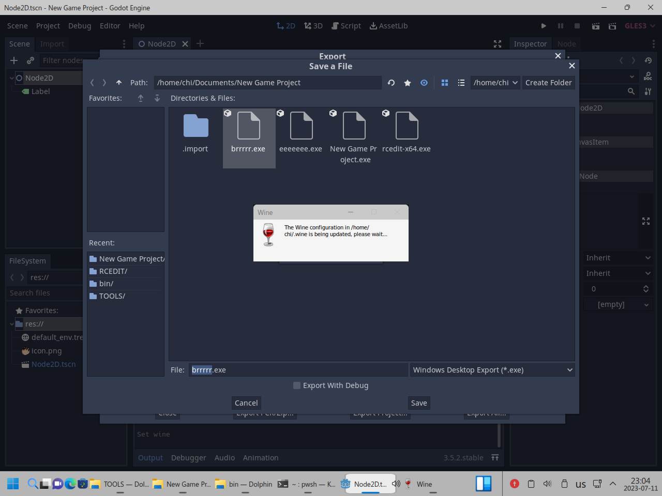Open the Scene menu
The image size is (662, 496).
[x=18, y=26]
